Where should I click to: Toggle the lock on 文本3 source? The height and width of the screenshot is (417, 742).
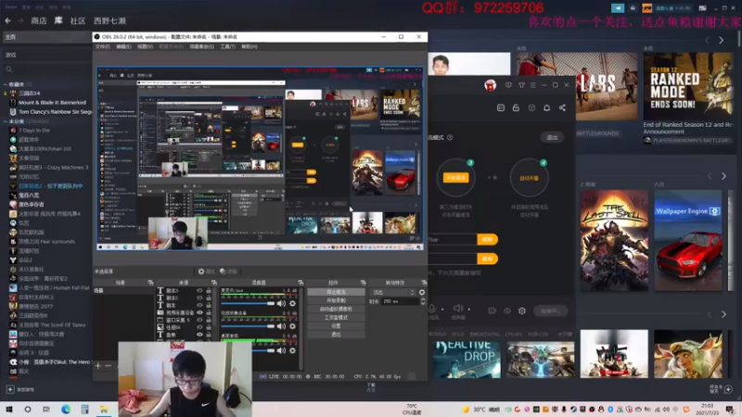[x=208, y=291]
